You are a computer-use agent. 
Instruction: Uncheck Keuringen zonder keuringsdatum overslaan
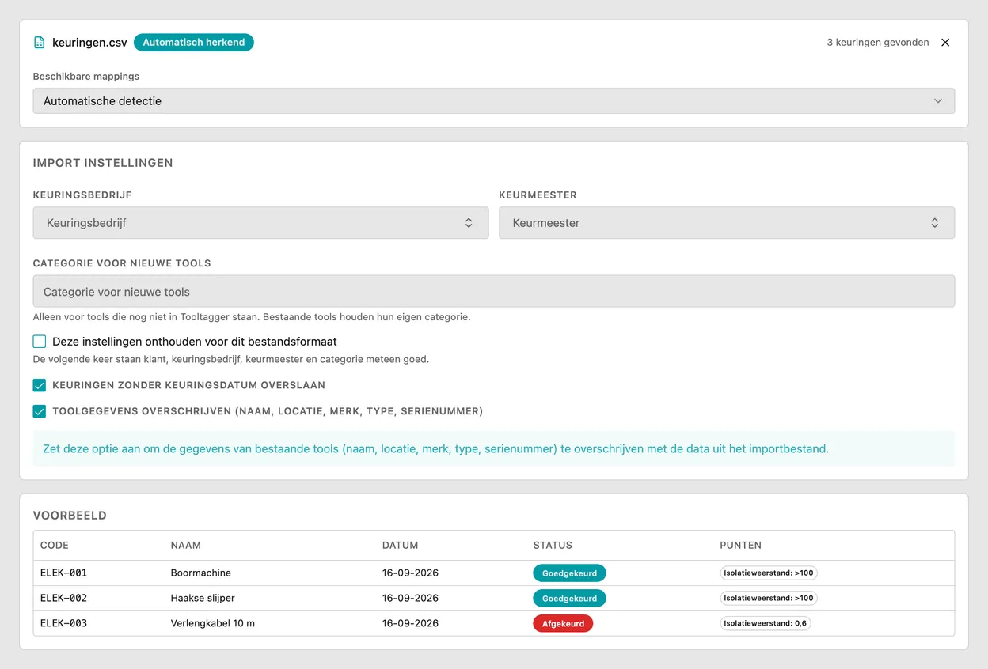tap(40, 386)
